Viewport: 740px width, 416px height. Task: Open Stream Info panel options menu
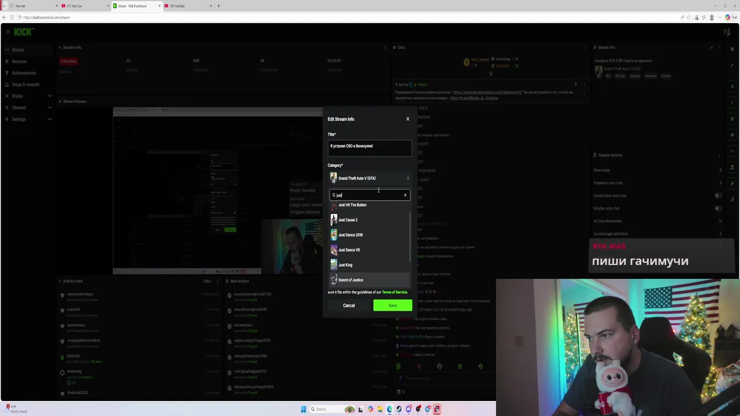point(720,47)
